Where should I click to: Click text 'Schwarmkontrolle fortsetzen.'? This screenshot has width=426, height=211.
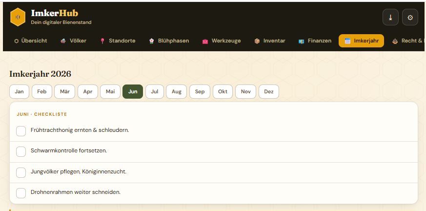(69, 150)
